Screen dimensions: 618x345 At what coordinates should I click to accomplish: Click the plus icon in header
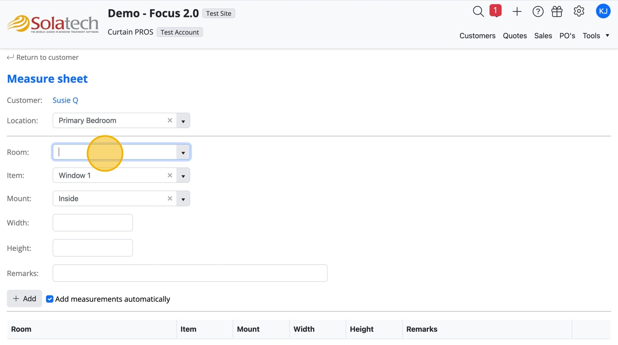coord(517,11)
